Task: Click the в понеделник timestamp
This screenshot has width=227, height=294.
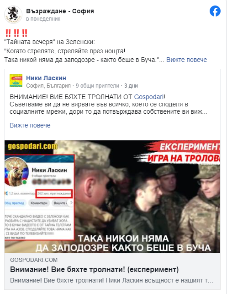Action: click(43, 19)
